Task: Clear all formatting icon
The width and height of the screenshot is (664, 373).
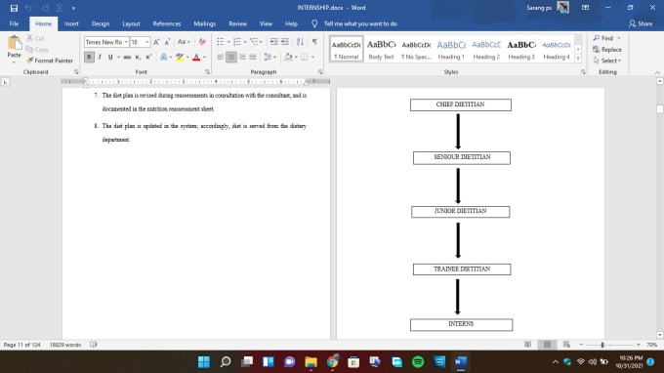Action: pos(202,42)
